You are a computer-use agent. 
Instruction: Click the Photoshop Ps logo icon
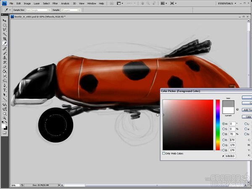(4, 3)
